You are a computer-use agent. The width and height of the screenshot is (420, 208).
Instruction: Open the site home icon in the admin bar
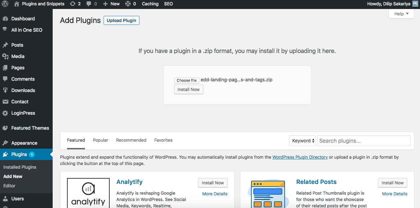tap(17, 4)
